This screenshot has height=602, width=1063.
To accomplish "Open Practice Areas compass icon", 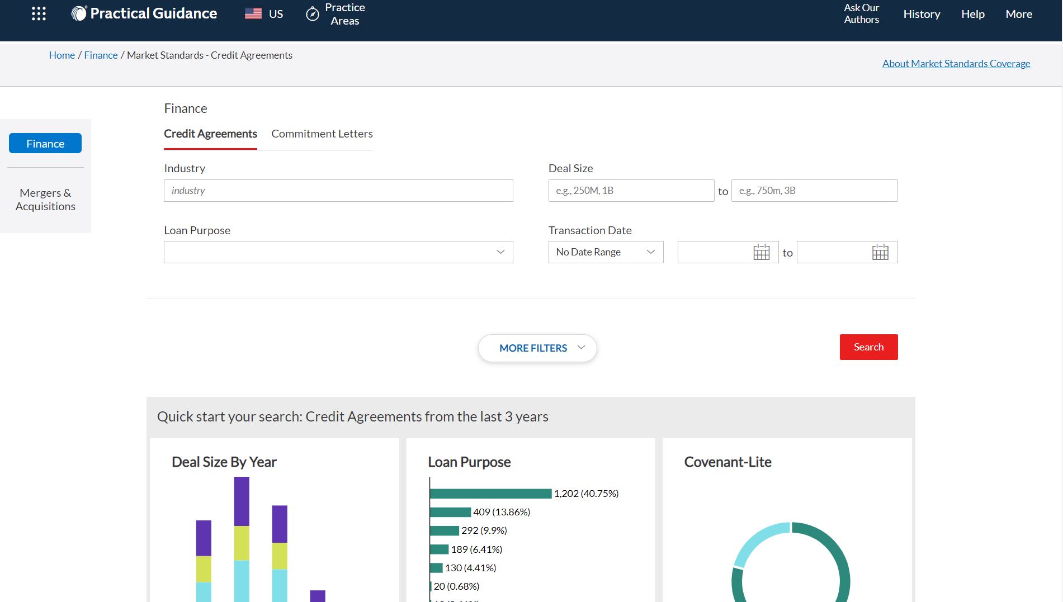I will [313, 14].
